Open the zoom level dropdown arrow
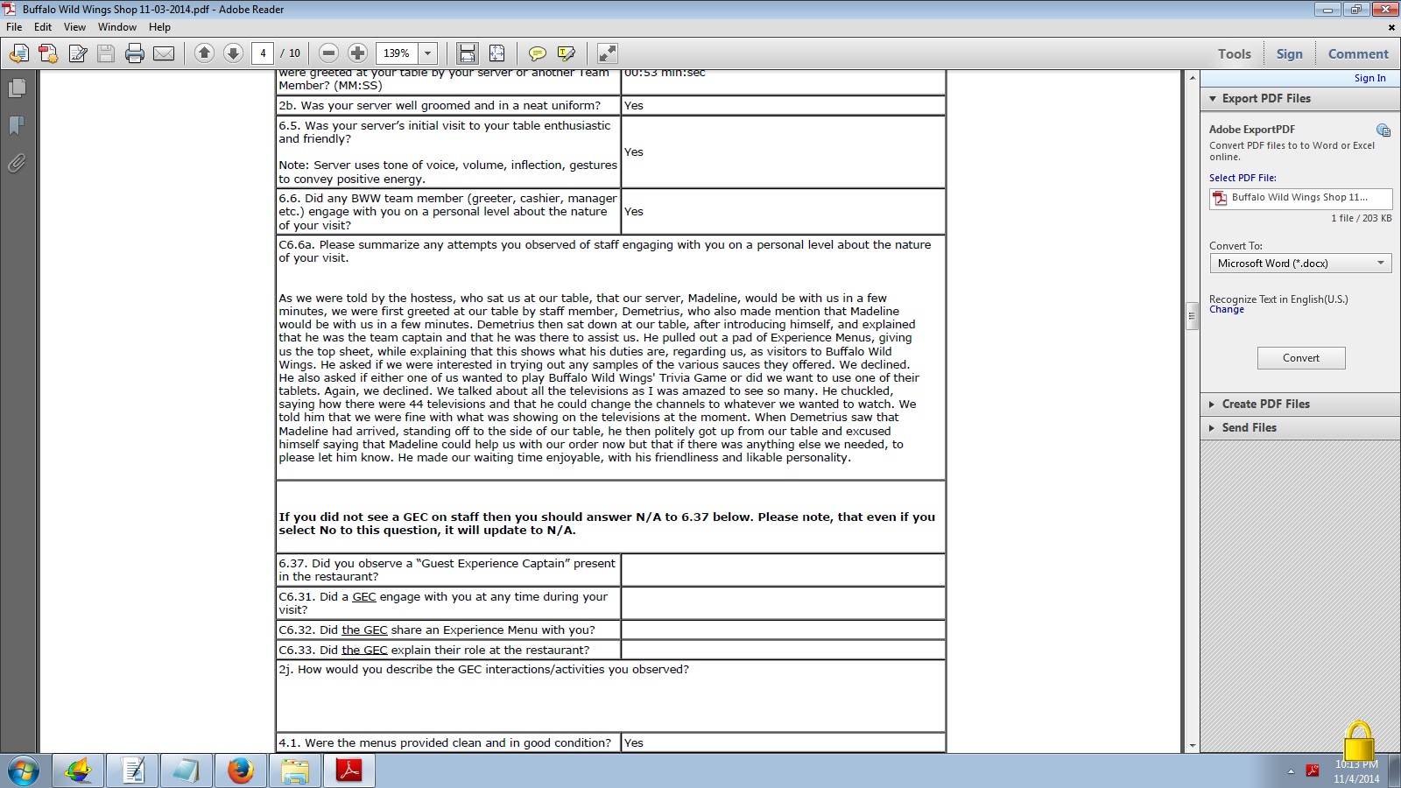The height and width of the screenshot is (788, 1401). click(x=428, y=53)
